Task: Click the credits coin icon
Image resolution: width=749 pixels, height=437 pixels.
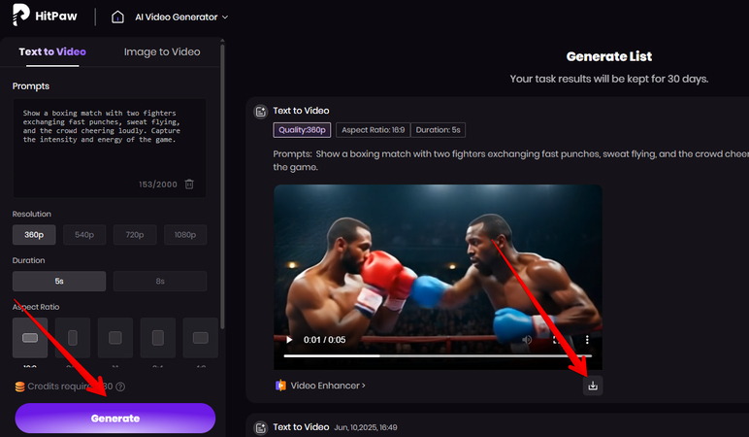Action: click(x=19, y=387)
